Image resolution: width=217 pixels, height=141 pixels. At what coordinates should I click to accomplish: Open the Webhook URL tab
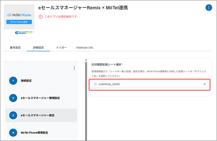coord(85,47)
